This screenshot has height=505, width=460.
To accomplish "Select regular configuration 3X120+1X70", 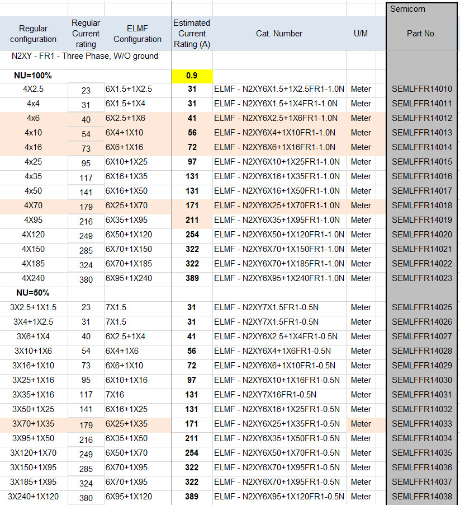I will click(34, 453).
